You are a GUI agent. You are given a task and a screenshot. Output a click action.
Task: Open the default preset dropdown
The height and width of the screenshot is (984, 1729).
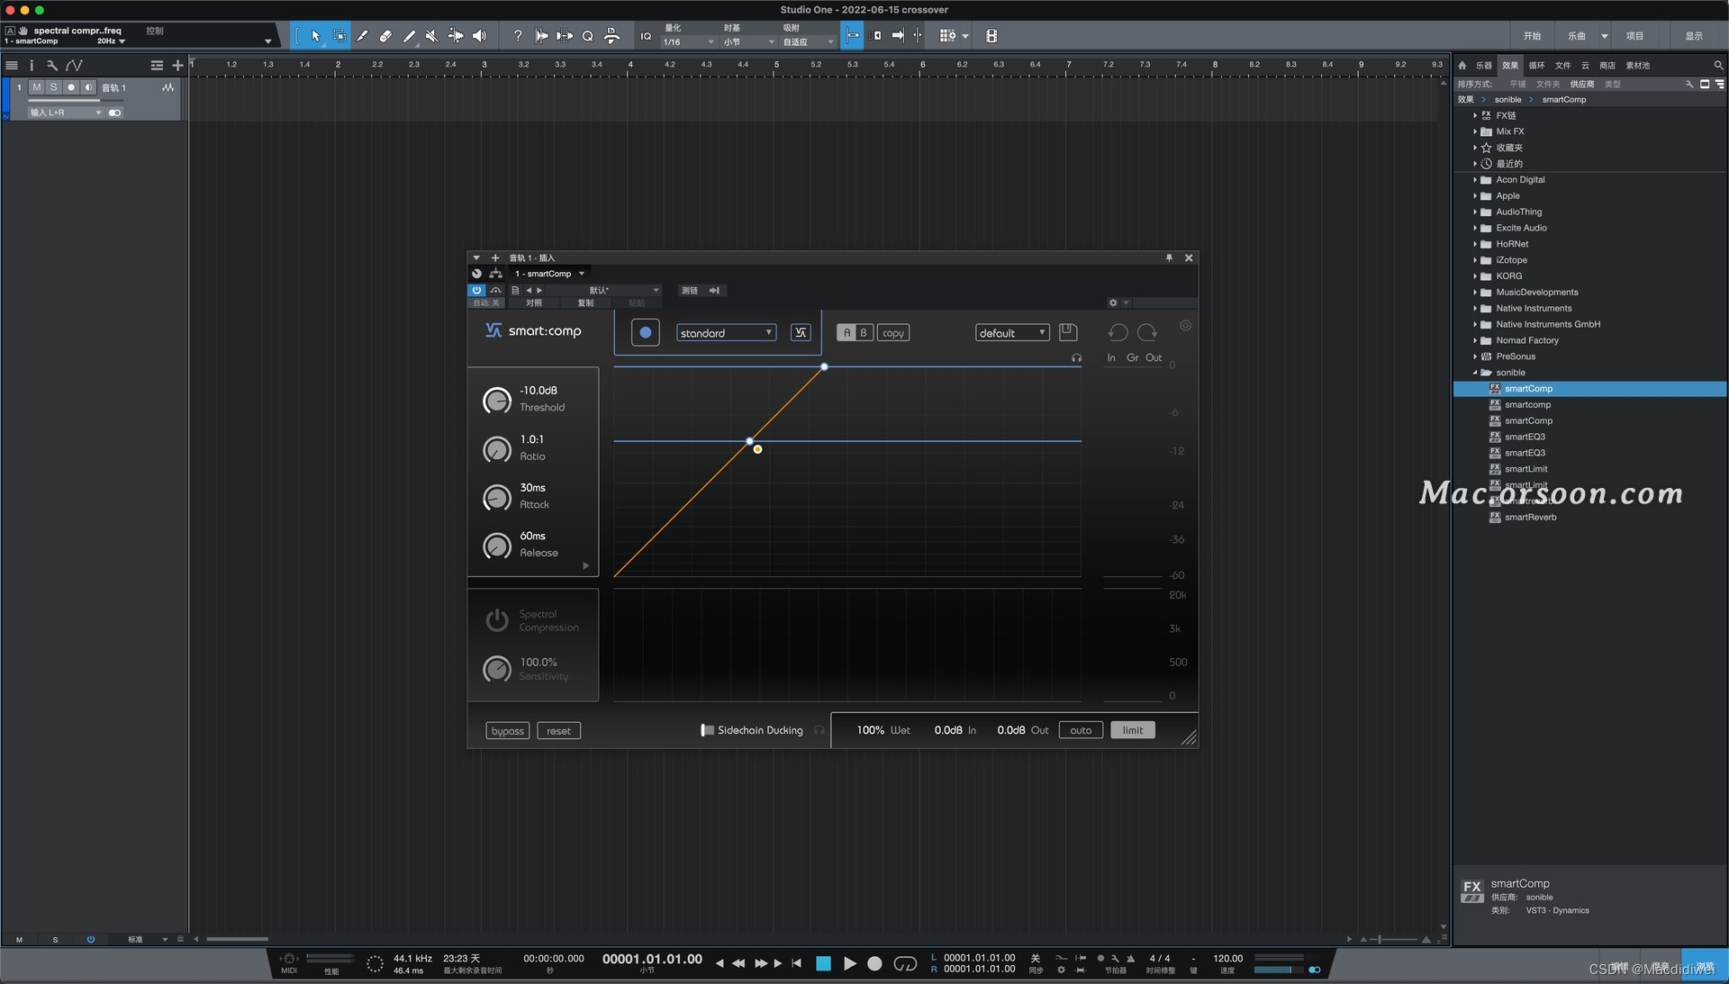point(1012,333)
